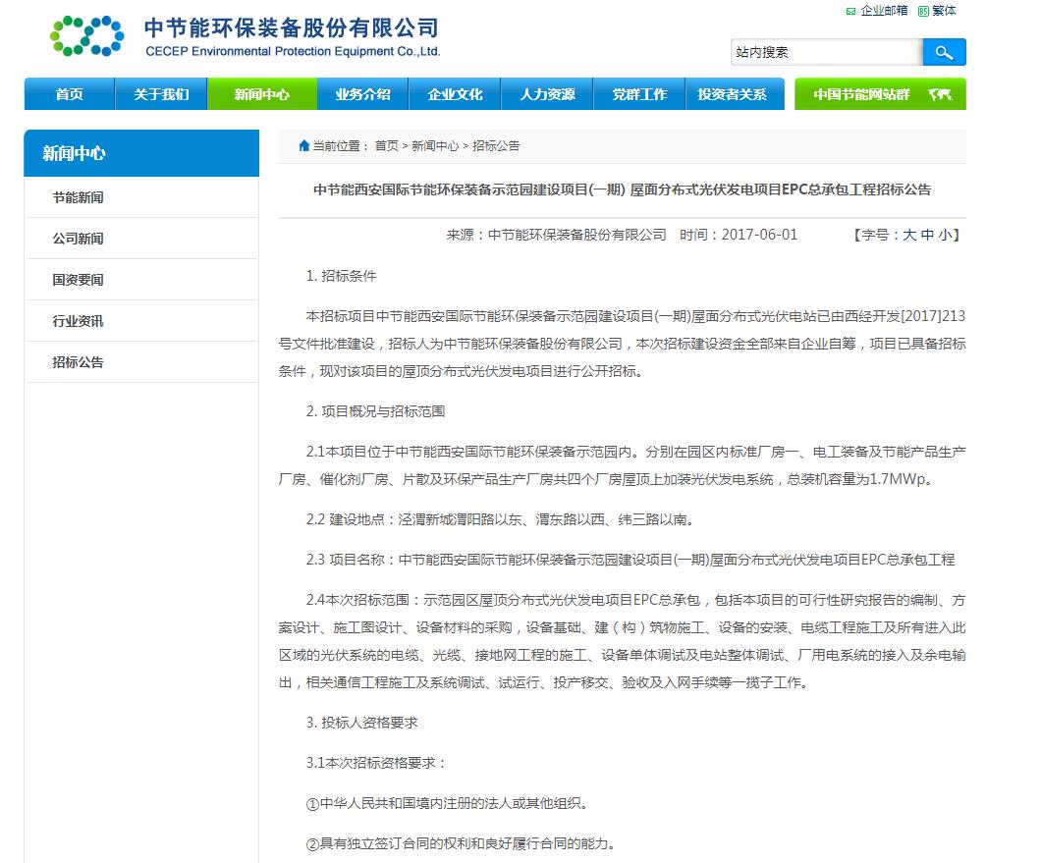Open 党群工作 navigation item

[x=639, y=94]
